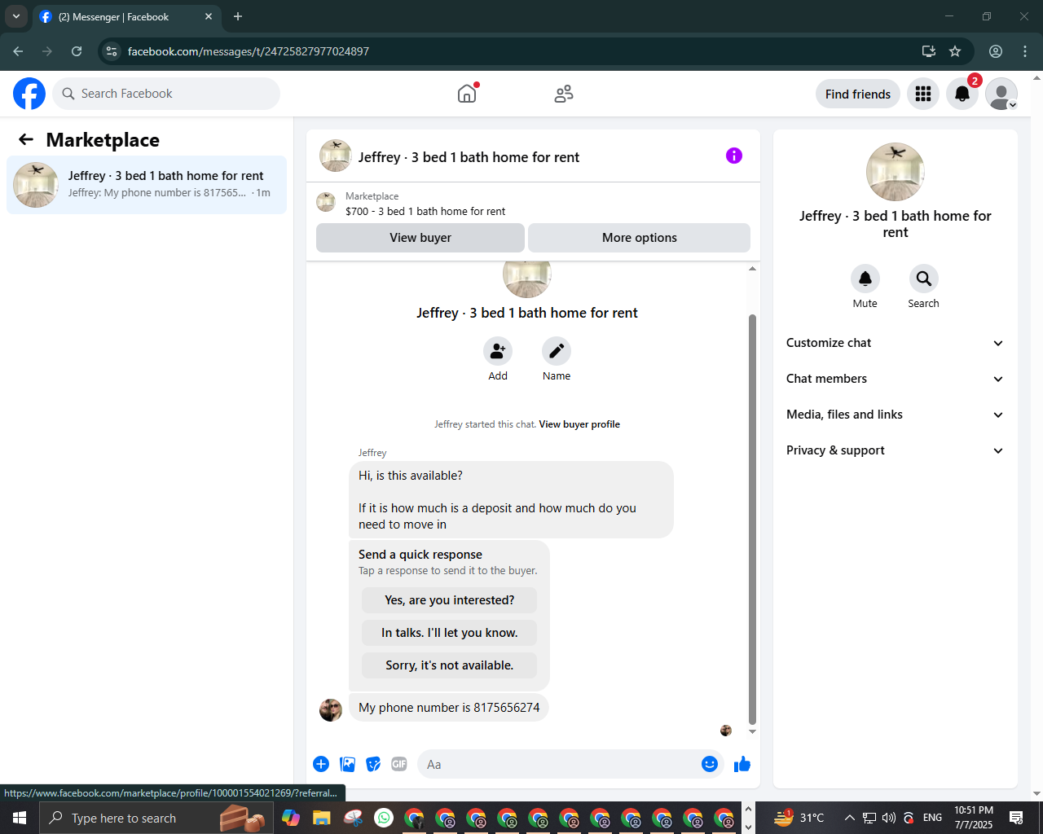The height and width of the screenshot is (834, 1043).
Task: Open Chrome profile icon in toolbar
Action: pyautogui.click(x=996, y=51)
